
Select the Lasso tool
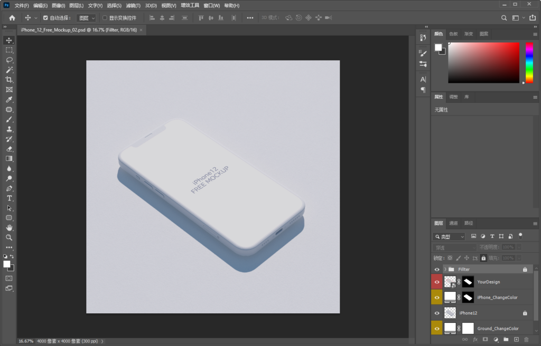tap(9, 60)
